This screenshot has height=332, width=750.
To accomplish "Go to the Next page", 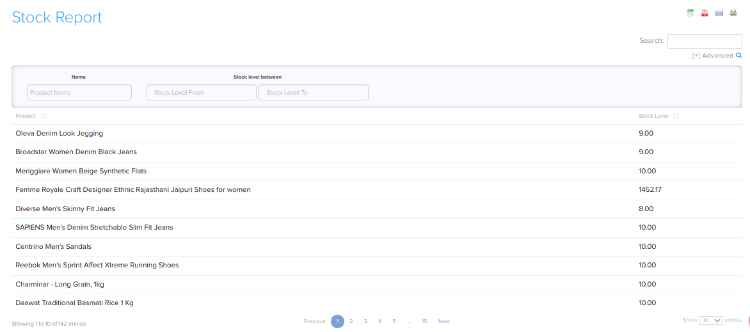I will 444,321.
